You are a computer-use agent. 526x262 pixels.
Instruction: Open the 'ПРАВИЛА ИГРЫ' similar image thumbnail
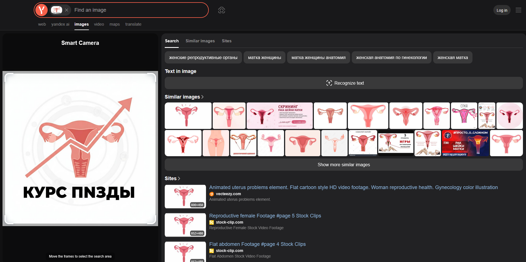click(x=396, y=143)
